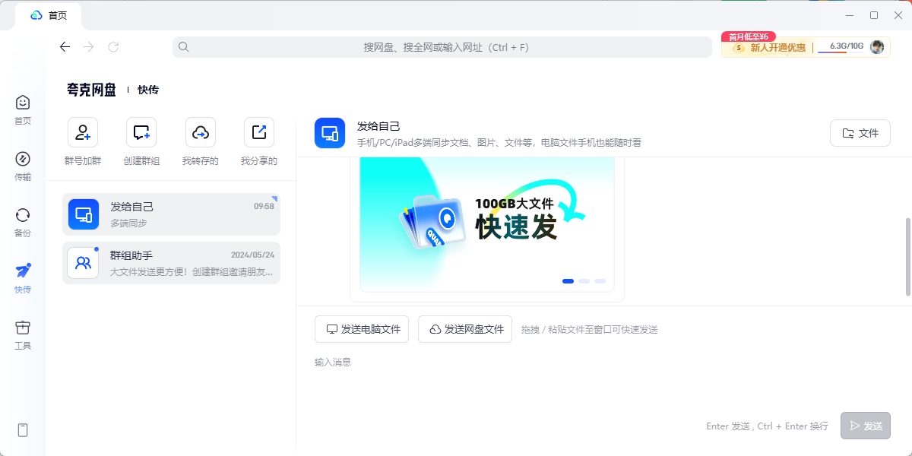Screen dimensions: 912x456
Task: Click the chat area vertical scrollbar
Action: click(908, 257)
